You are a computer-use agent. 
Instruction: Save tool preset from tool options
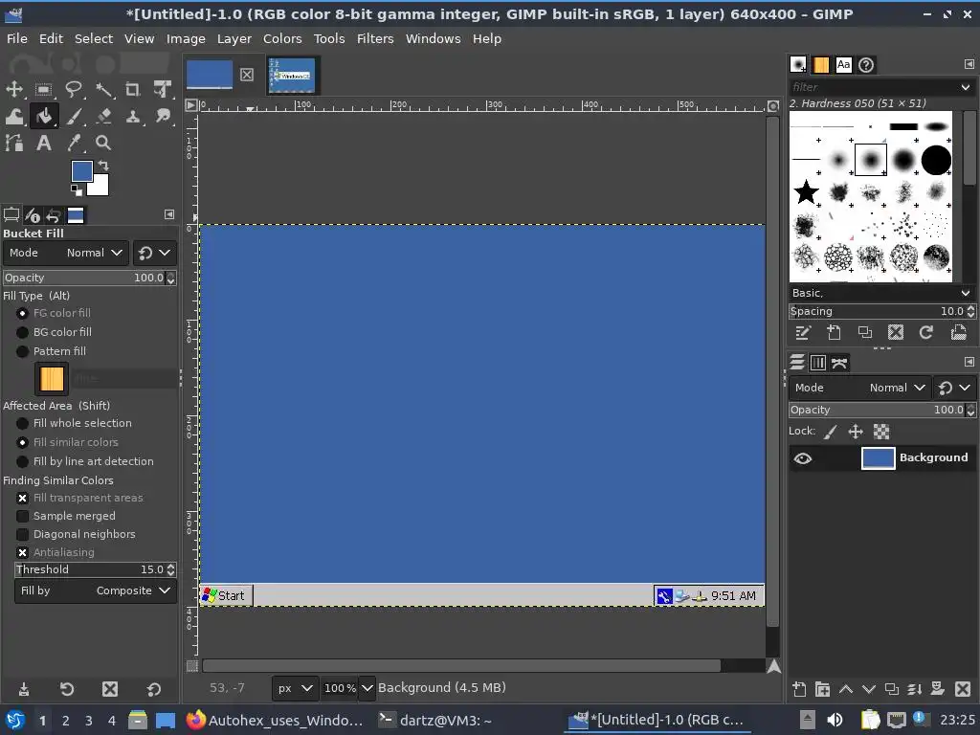pos(24,689)
